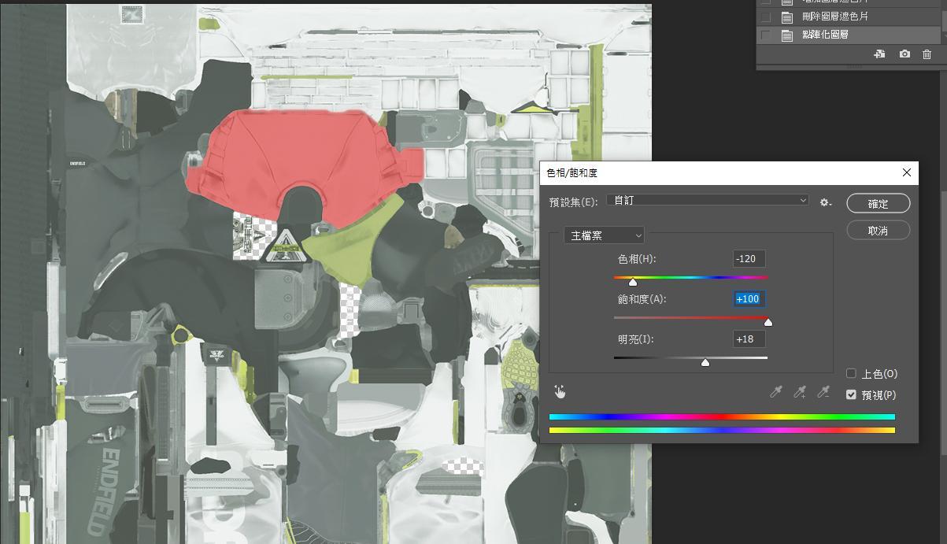
Task: Open the preset options gear menu
Action: click(x=825, y=202)
